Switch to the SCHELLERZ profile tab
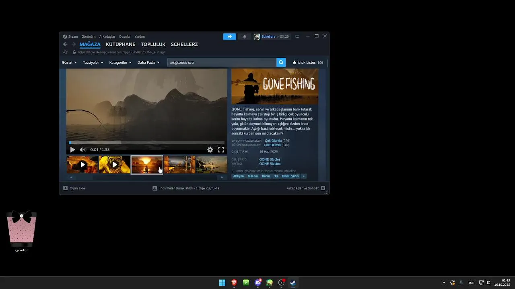 coord(184,44)
